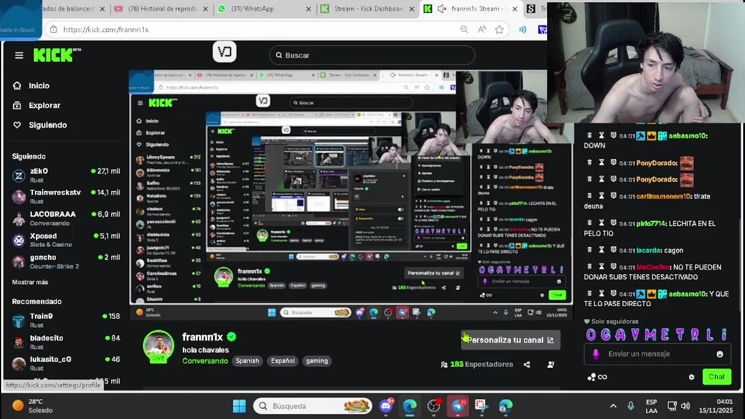Open chat settings gear
745x419 pixels.
tap(691, 377)
